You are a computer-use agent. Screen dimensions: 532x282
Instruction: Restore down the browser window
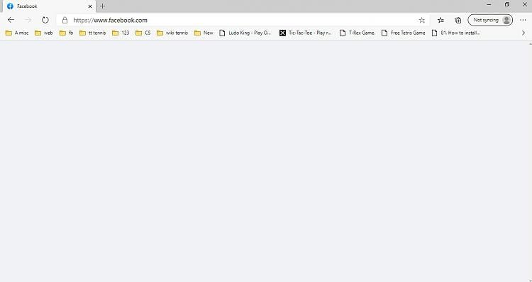point(507,4)
